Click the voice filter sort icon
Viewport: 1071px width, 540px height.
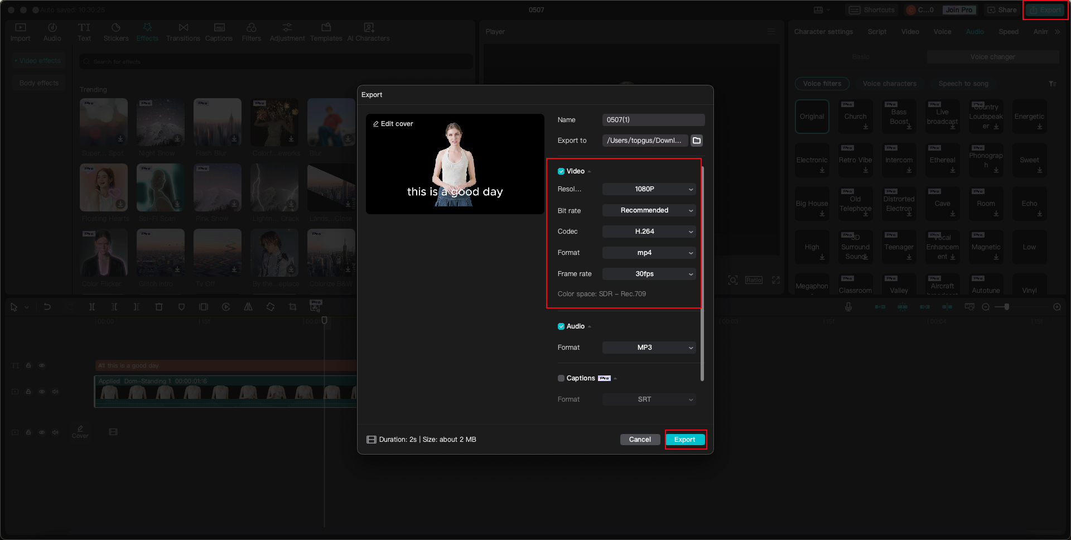(x=1053, y=84)
